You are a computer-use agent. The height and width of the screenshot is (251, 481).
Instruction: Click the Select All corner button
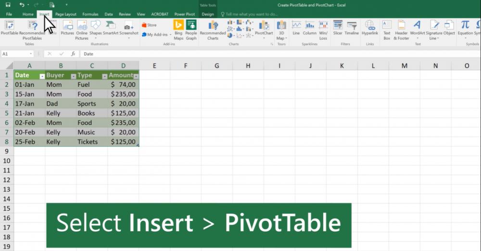[x=7, y=65]
